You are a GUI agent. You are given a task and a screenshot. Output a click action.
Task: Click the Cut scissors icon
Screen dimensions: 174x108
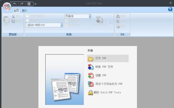pos(13,16)
